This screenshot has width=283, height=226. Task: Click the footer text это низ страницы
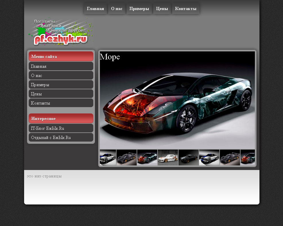[44, 176]
